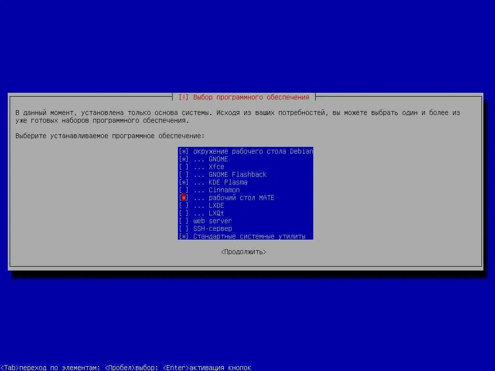Select the 'GNOME Flashback' label
Screen dimensions: 495x371
tap(237, 174)
